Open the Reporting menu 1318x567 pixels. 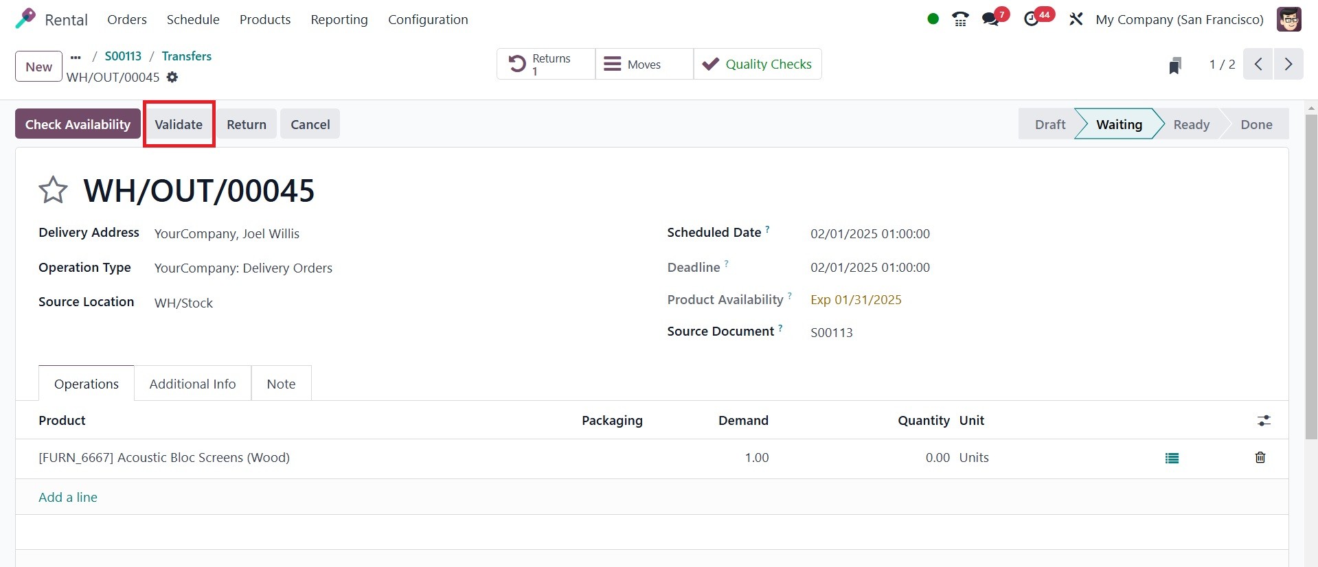click(339, 19)
